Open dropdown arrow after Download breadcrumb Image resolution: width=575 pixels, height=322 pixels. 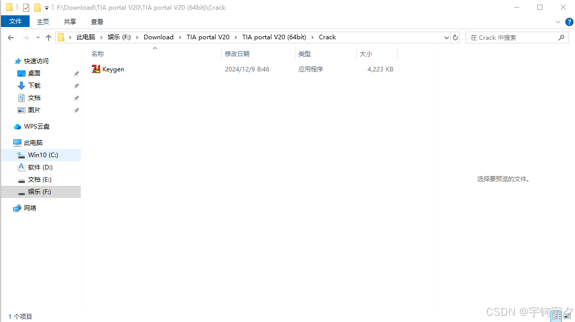point(180,37)
